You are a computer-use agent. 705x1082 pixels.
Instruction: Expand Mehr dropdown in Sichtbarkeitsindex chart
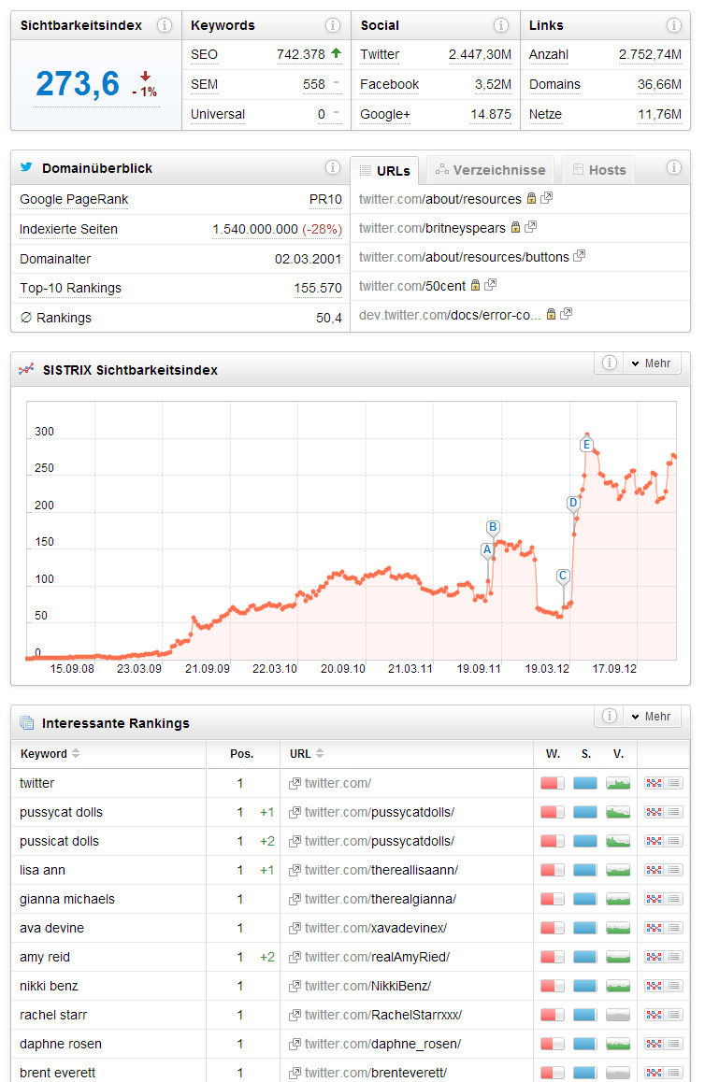coord(651,363)
